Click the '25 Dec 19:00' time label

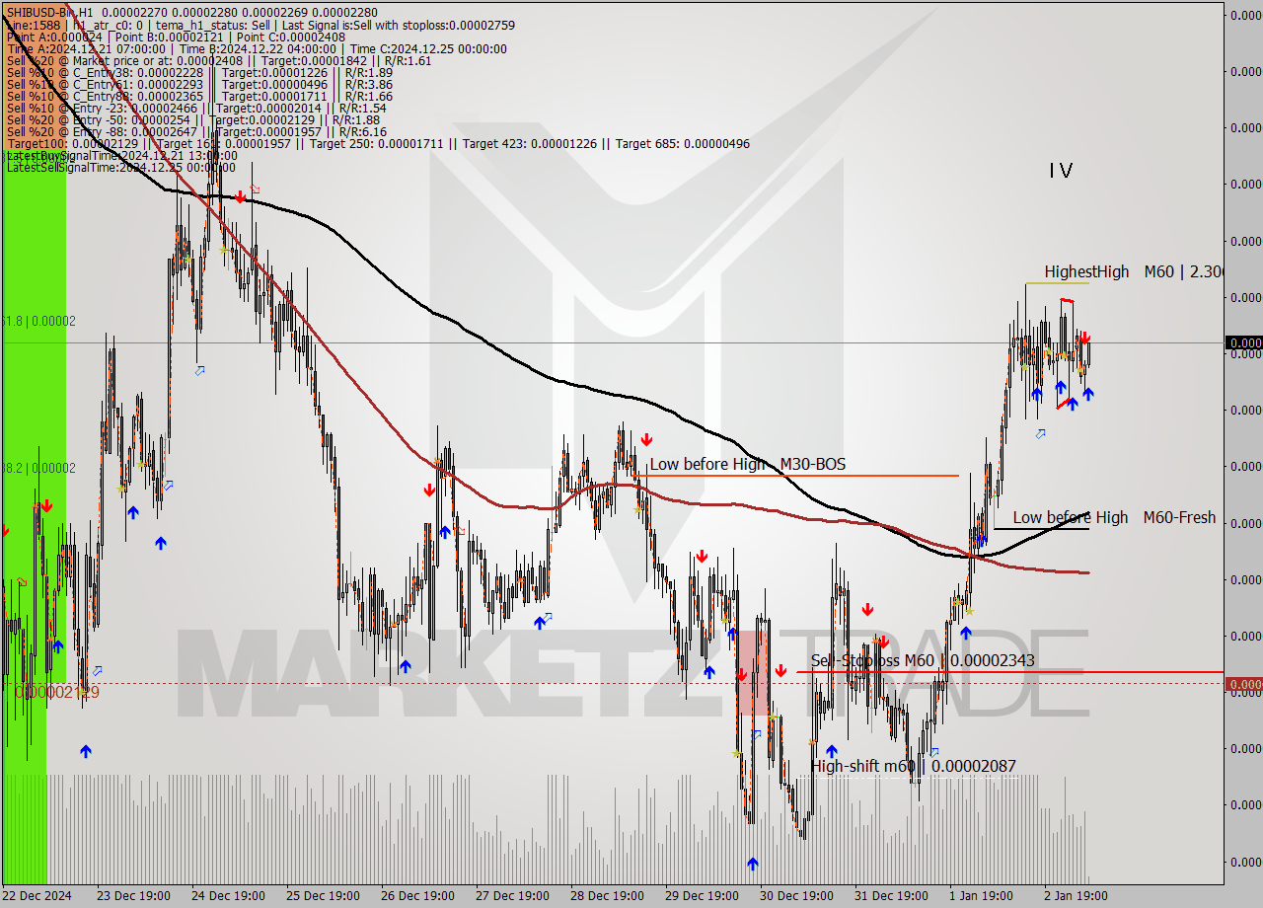pyautogui.click(x=323, y=896)
